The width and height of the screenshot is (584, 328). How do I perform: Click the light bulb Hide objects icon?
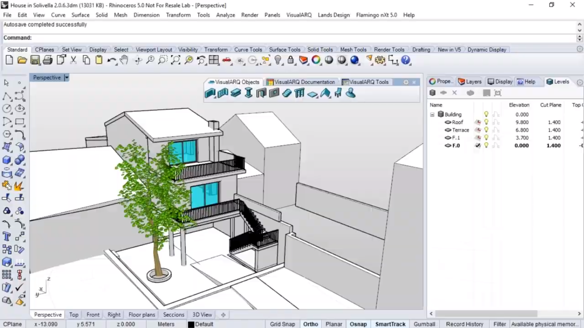pyautogui.click(x=278, y=60)
